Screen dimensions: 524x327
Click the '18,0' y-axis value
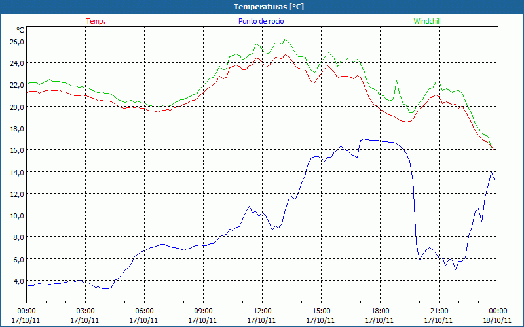[x=17, y=129]
